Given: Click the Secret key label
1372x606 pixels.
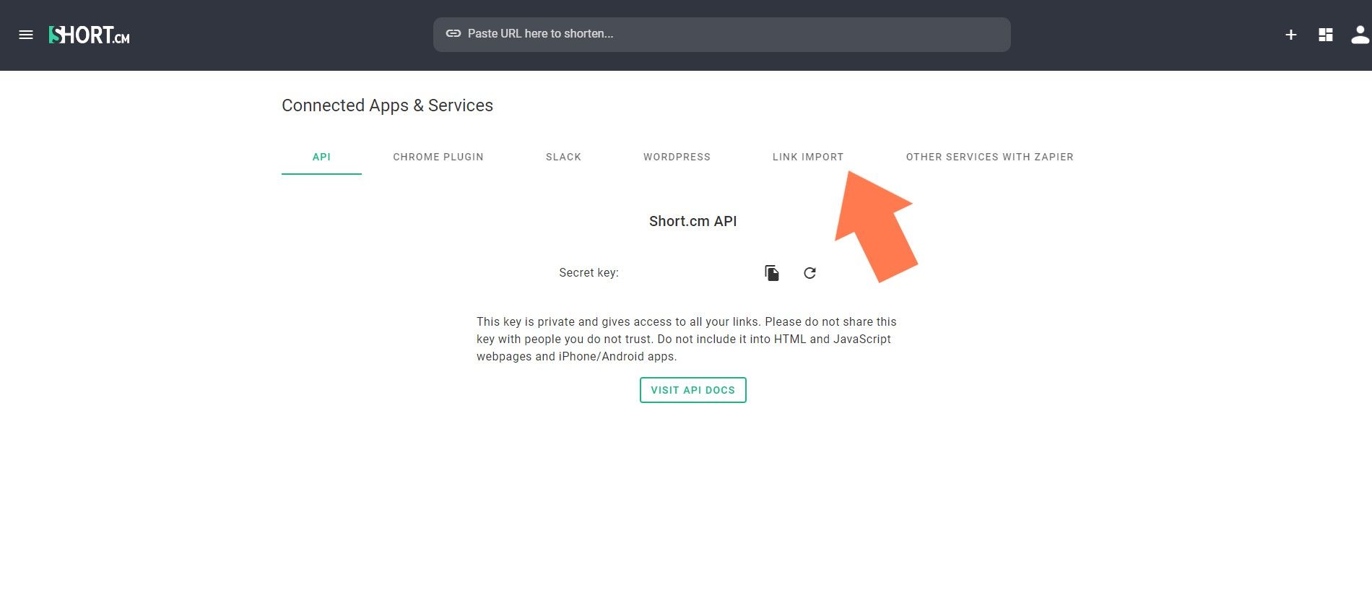Looking at the screenshot, I should tap(589, 272).
